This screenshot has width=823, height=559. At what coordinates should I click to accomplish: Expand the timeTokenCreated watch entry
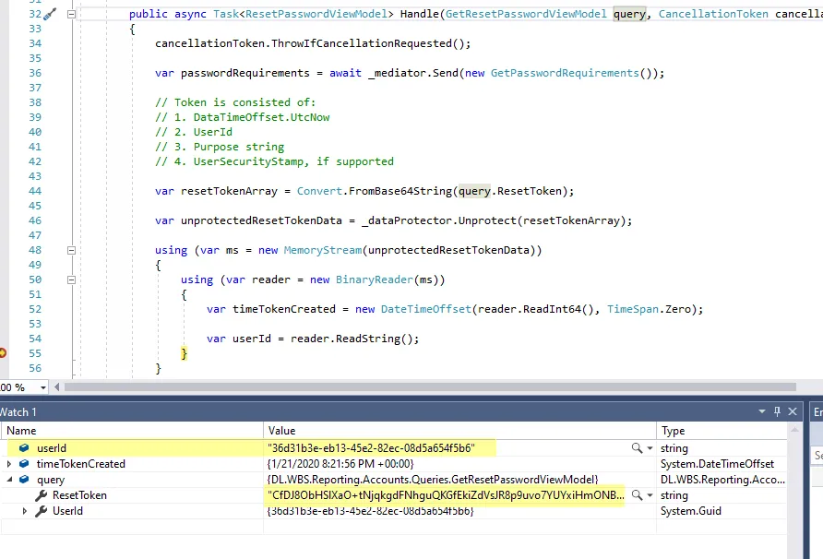click(9, 464)
